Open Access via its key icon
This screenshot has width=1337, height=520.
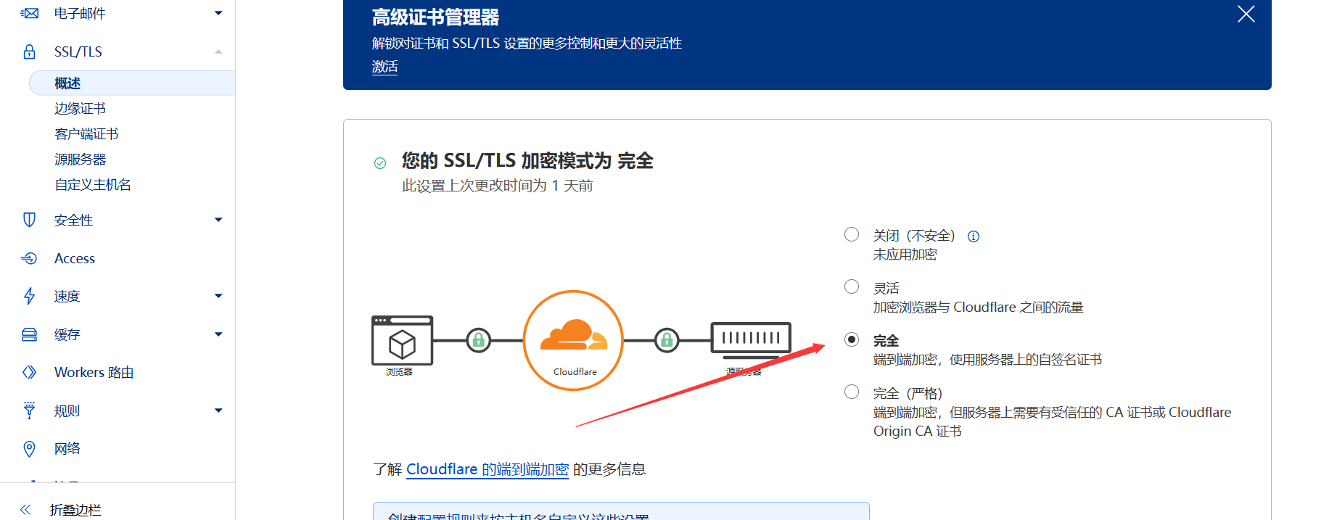pos(29,258)
